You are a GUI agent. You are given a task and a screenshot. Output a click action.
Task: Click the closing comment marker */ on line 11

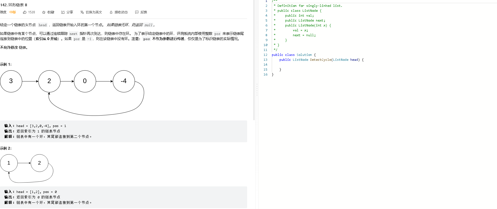(x=276, y=50)
